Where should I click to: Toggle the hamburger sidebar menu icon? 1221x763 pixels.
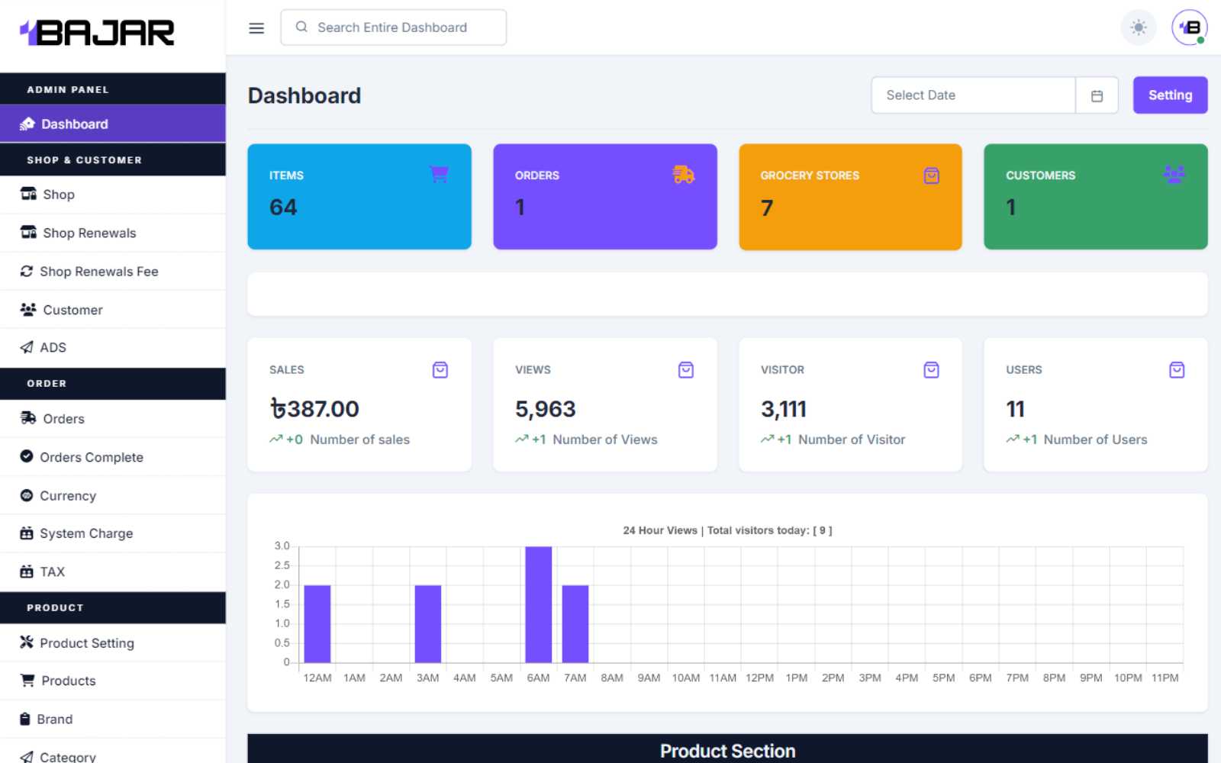coord(256,28)
